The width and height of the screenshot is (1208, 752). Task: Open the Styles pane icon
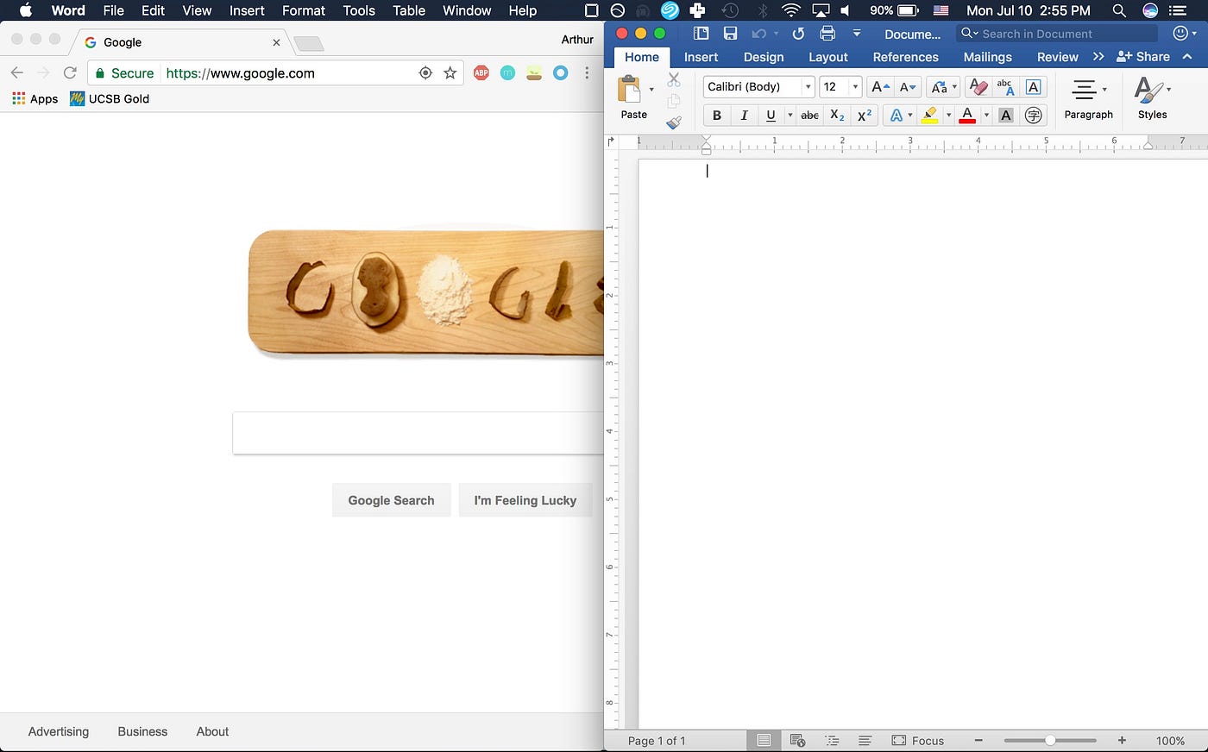1148,90
